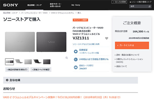Go to VAIO Z クラムシェルモデル breadcrumb

(62, 13)
